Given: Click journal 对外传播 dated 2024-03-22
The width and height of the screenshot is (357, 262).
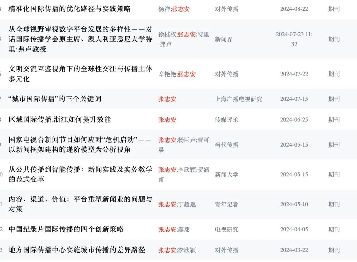Looking at the screenshot, I should (x=227, y=250).
